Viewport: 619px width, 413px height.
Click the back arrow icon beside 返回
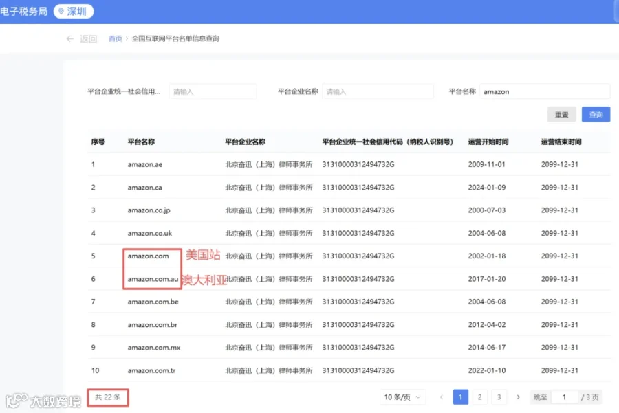[x=70, y=38]
